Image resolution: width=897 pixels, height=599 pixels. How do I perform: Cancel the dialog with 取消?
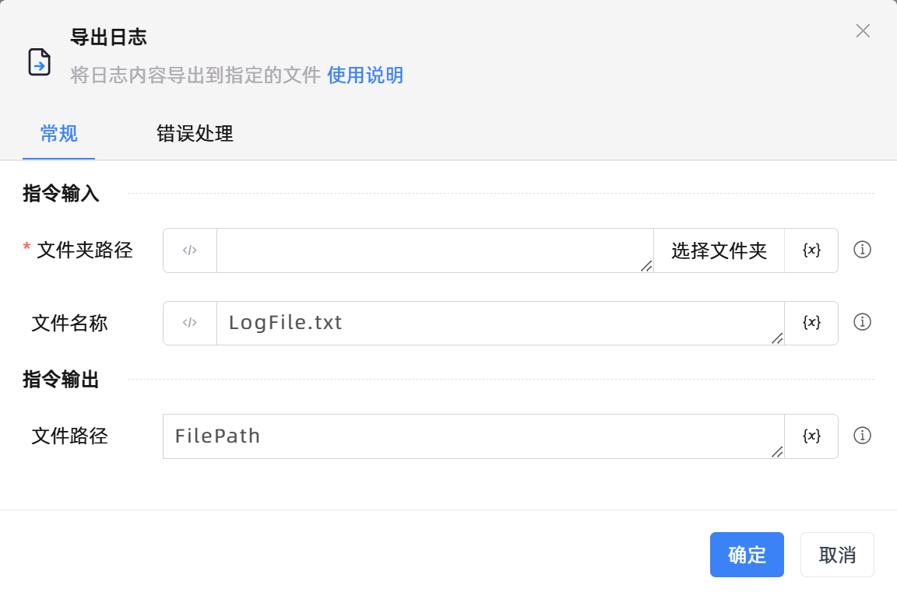point(837,555)
